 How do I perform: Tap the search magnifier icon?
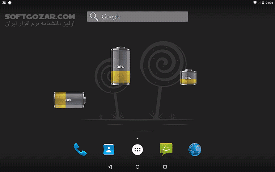94,17
